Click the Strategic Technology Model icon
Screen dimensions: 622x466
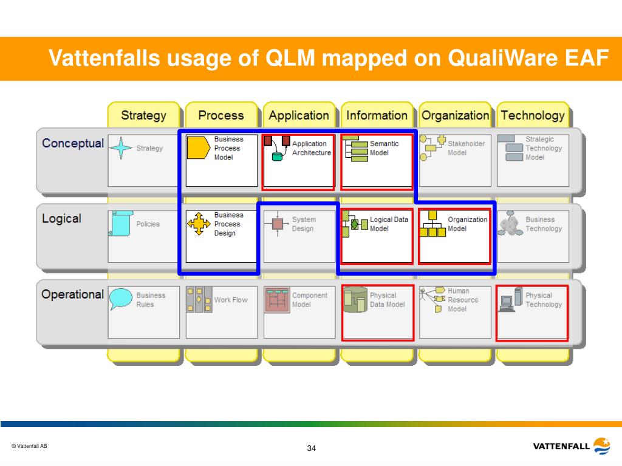(x=510, y=148)
